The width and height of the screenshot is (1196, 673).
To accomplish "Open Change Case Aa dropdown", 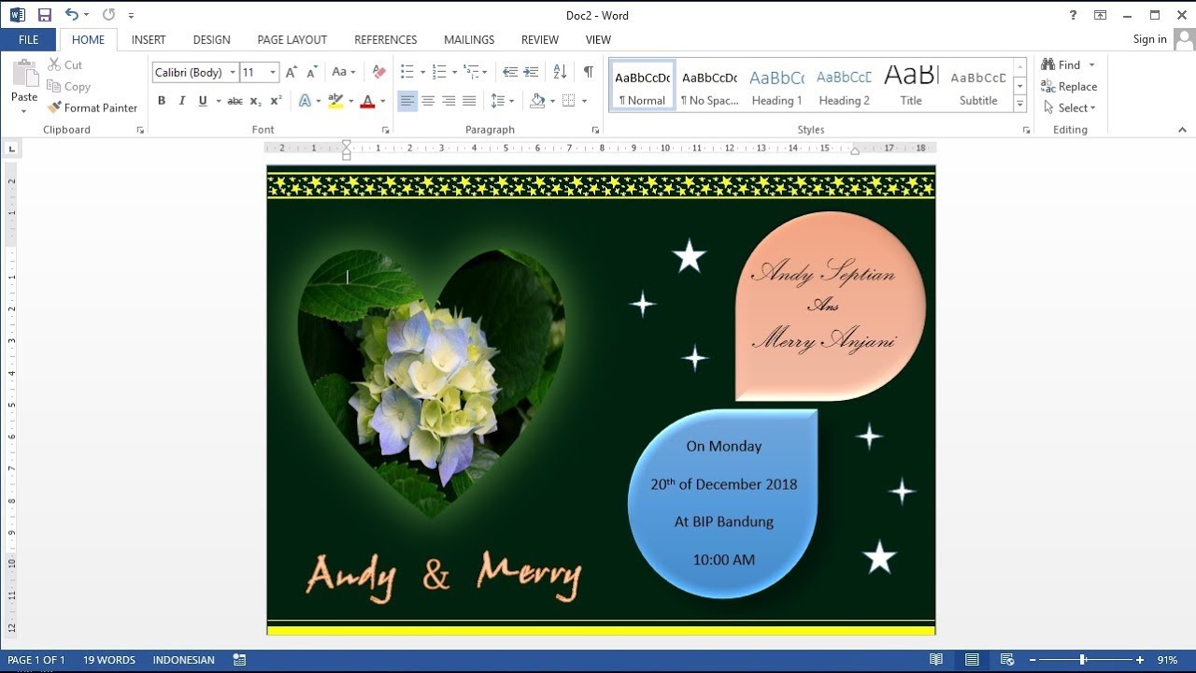I will pos(343,72).
